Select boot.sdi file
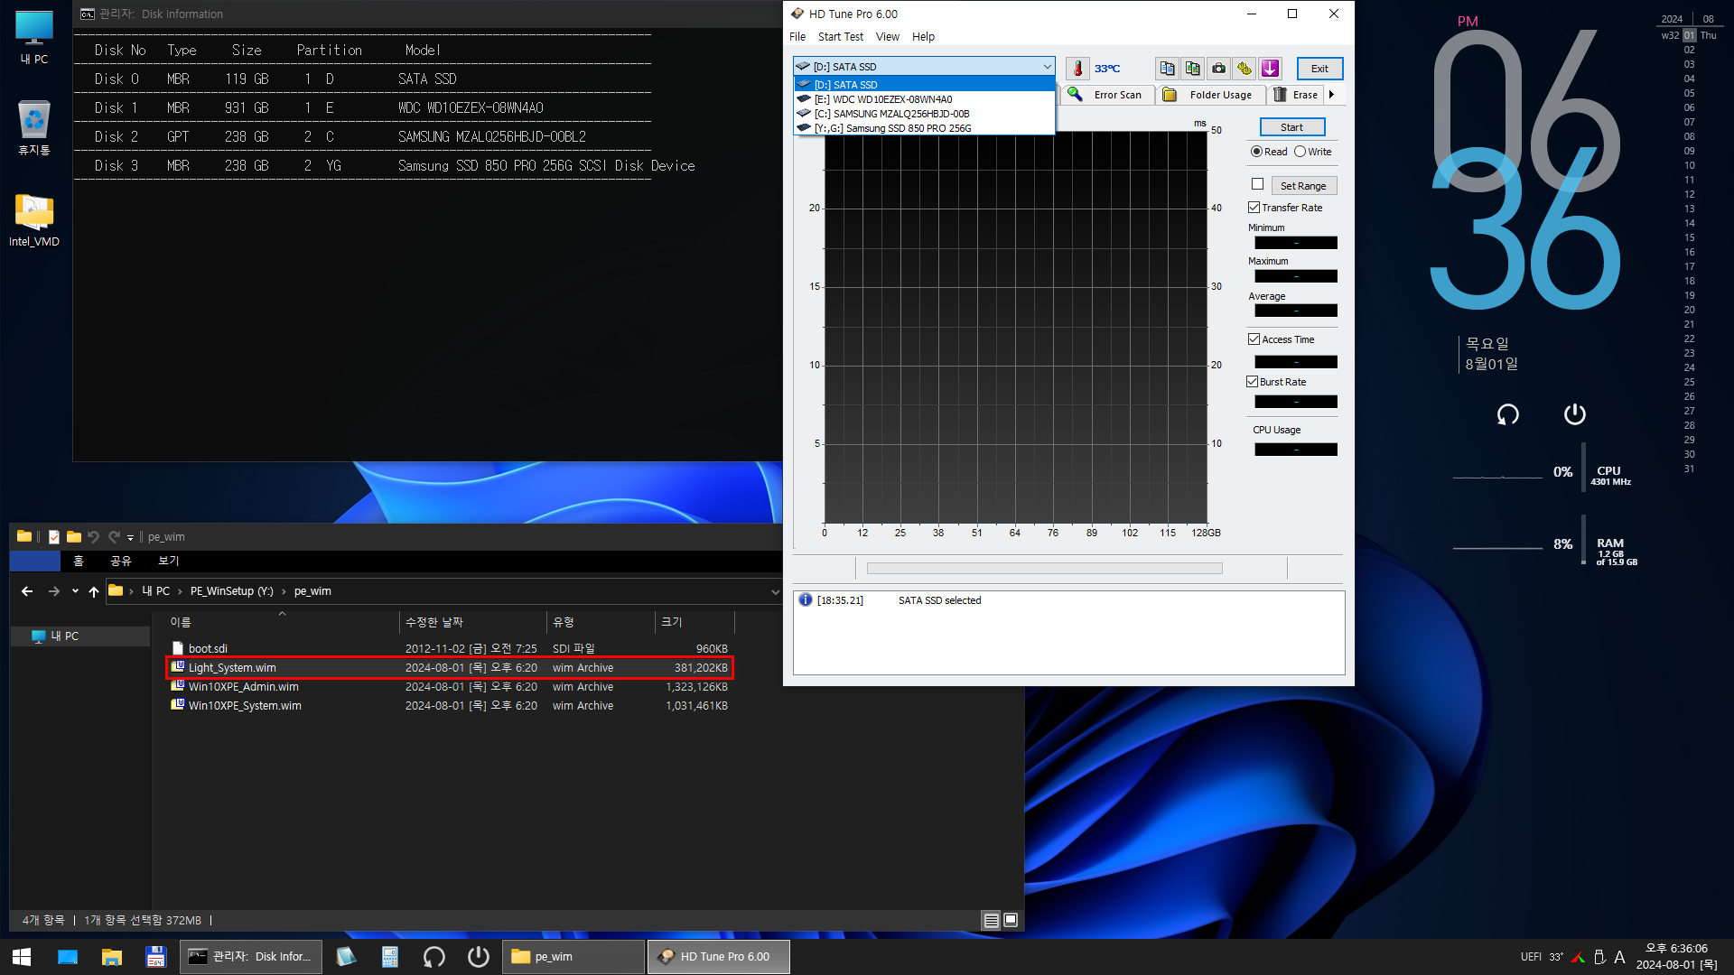1734x975 pixels. pyautogui.click(x=449, y=649)
